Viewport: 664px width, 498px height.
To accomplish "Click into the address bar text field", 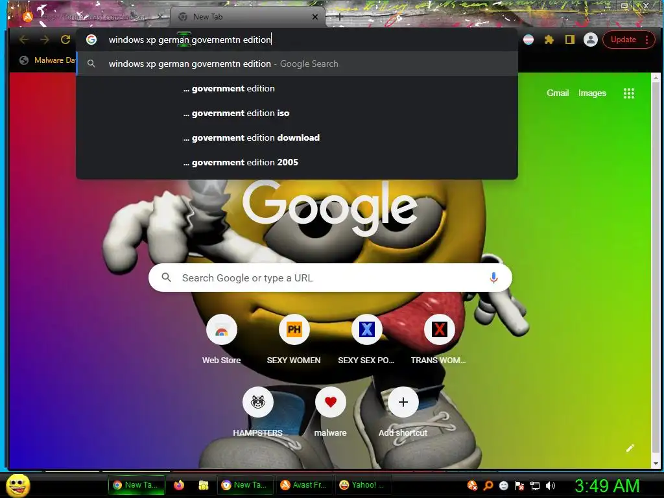I will (x=296, y=40).
